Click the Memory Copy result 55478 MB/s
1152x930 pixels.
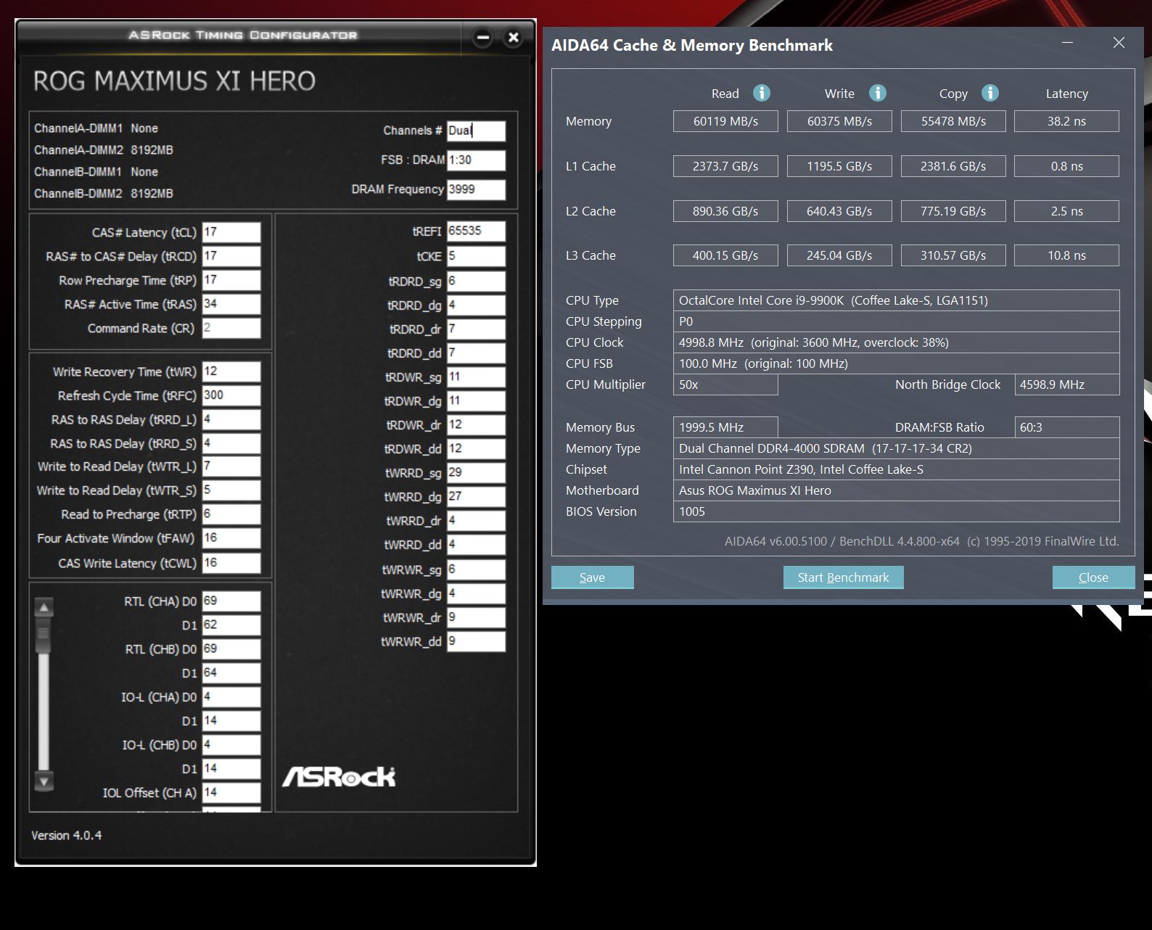click(x=953, y=121)
